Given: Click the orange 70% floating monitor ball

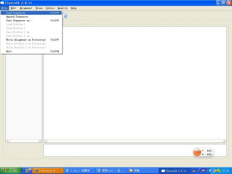Looking at the screenshot, I should click(x=197, y=152).
